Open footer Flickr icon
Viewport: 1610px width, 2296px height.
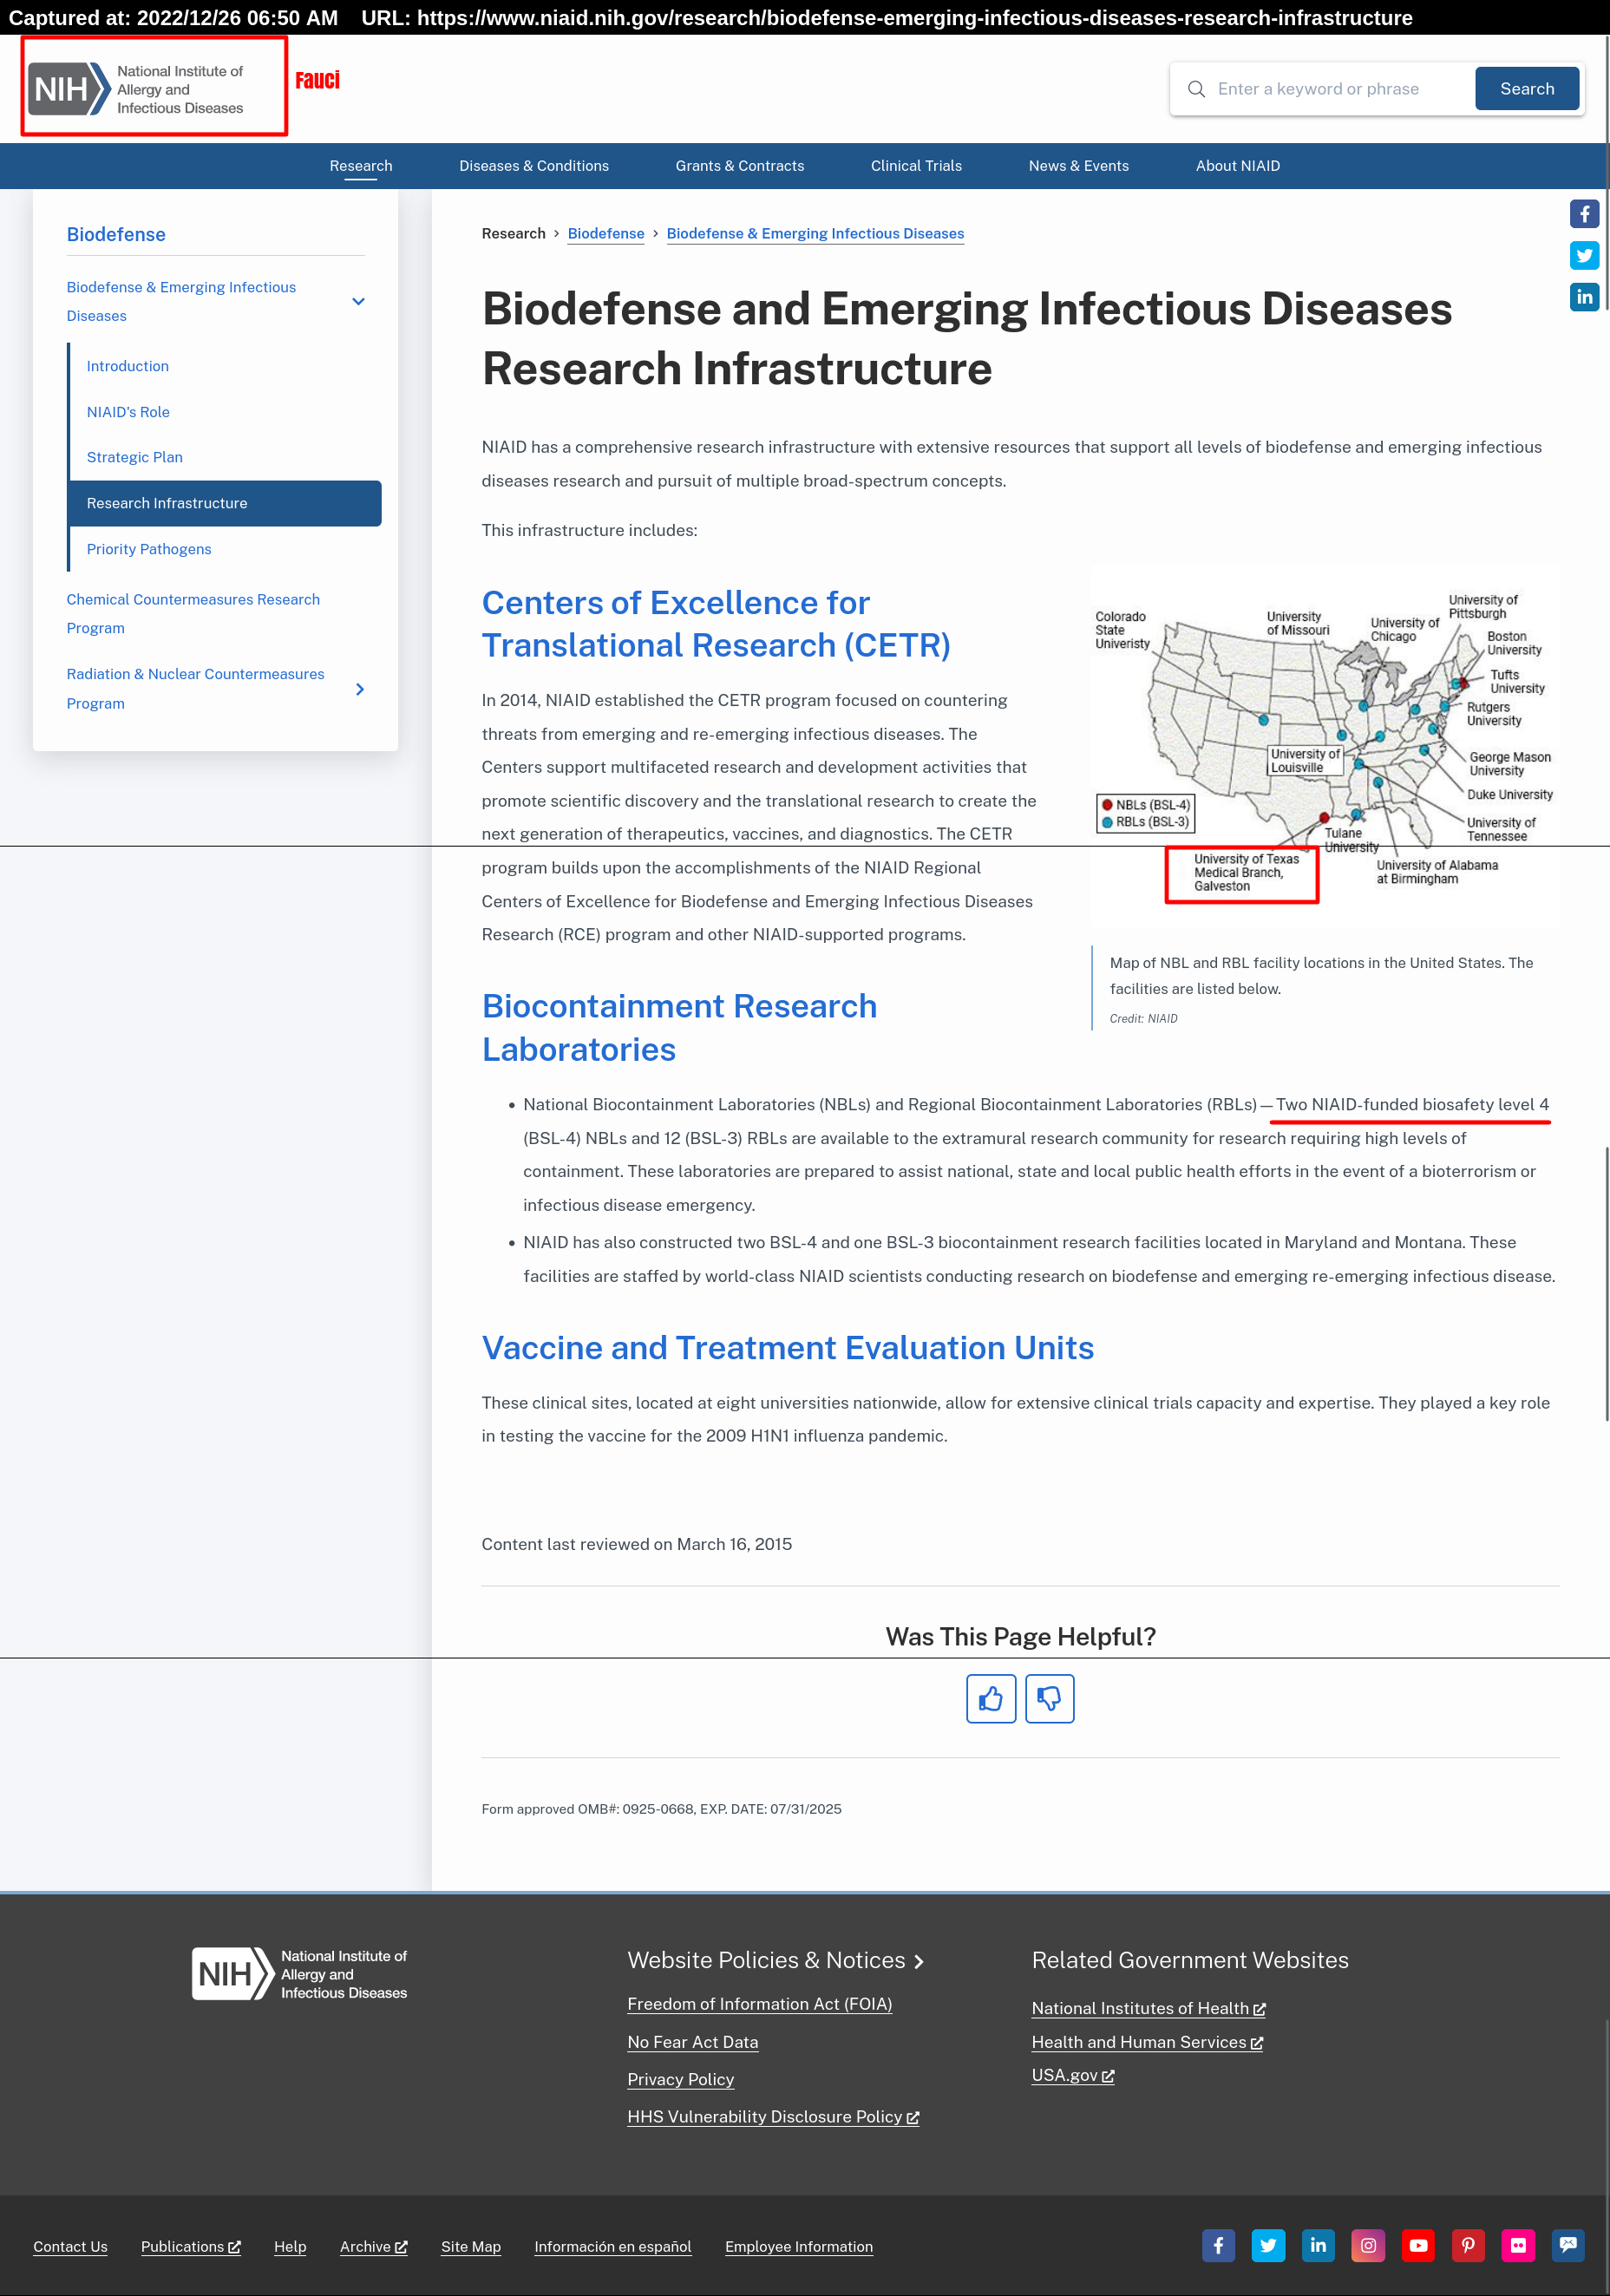click(1518, 2245)
